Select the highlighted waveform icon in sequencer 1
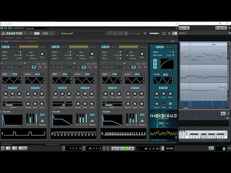 pyautogui.click(x=34, y=67)
